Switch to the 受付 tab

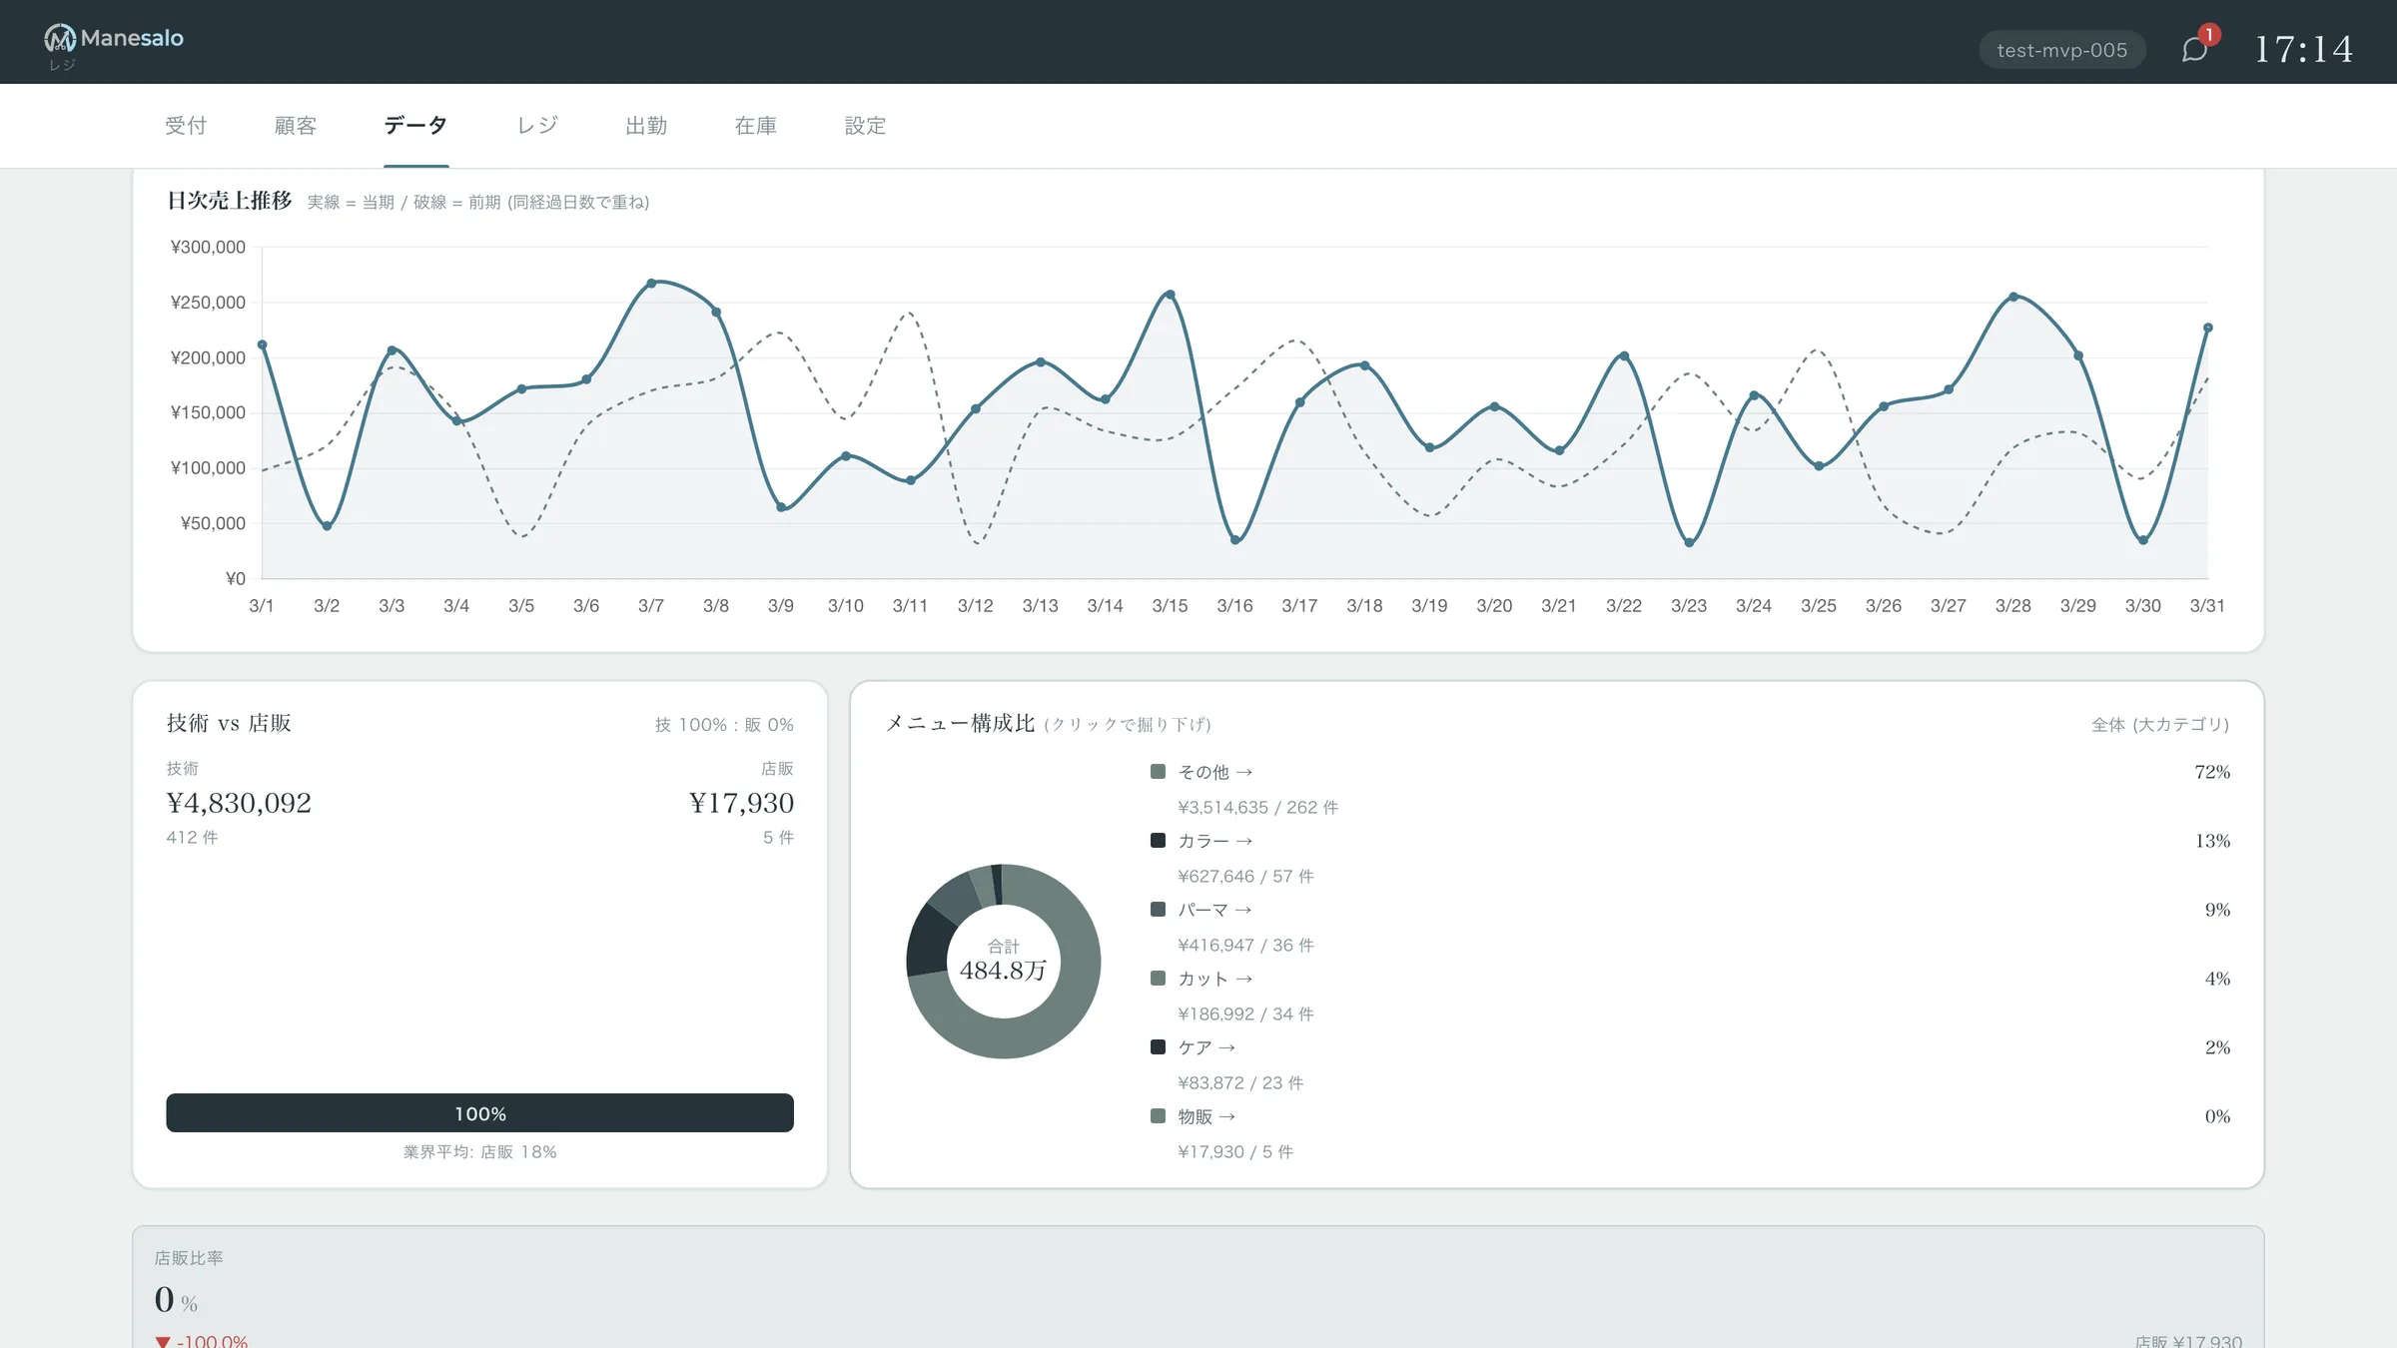click(x=186, y=126)
